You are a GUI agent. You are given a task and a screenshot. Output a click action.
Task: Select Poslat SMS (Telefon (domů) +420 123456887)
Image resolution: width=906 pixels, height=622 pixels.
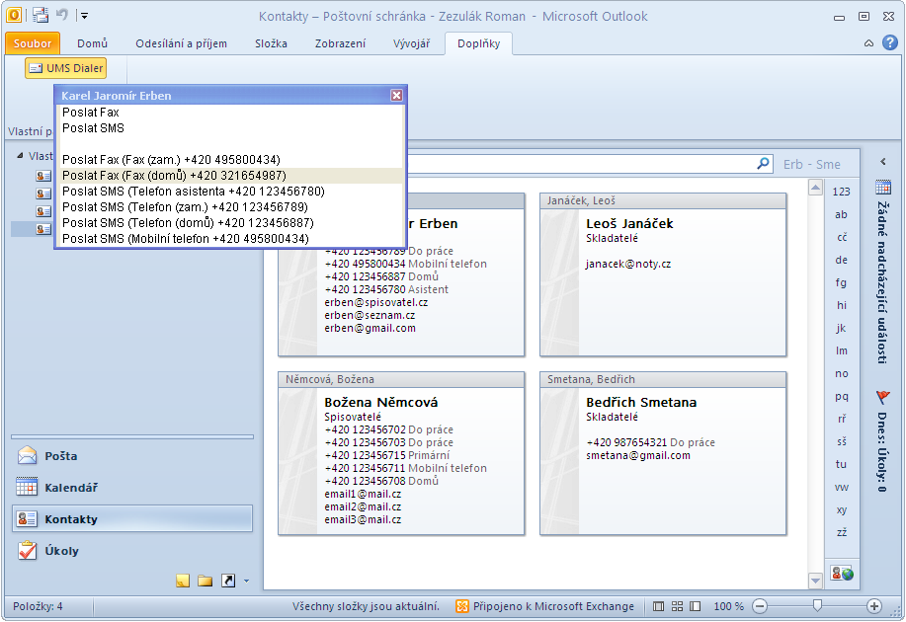[232, 223]
